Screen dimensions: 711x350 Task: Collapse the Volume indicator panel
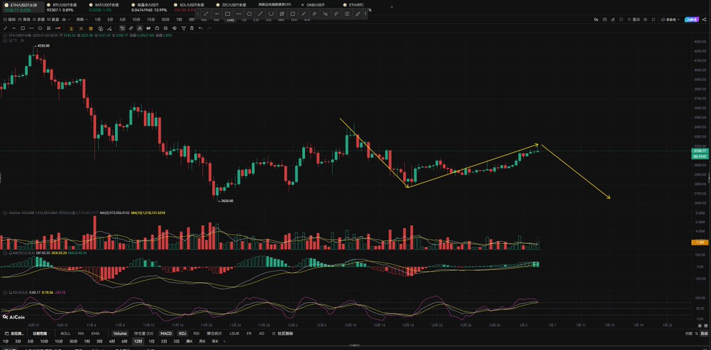point(5,212)
